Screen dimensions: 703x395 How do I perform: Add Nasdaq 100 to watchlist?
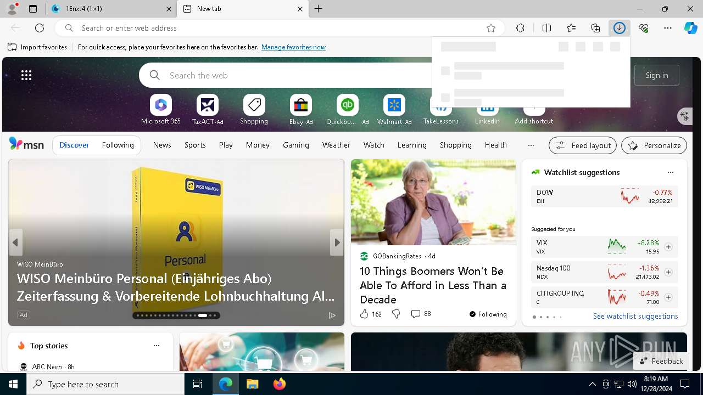668,272
